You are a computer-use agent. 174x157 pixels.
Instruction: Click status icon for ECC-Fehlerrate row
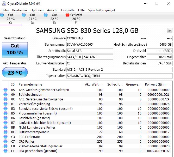(5, 137)
